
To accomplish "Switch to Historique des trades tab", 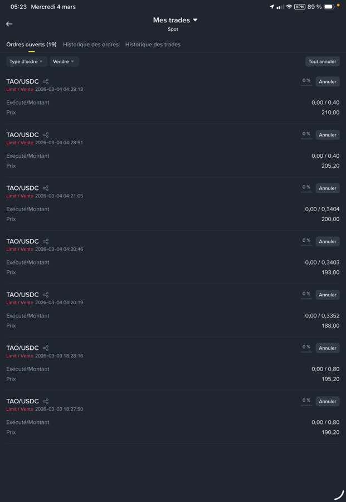I will coord(153,45).
